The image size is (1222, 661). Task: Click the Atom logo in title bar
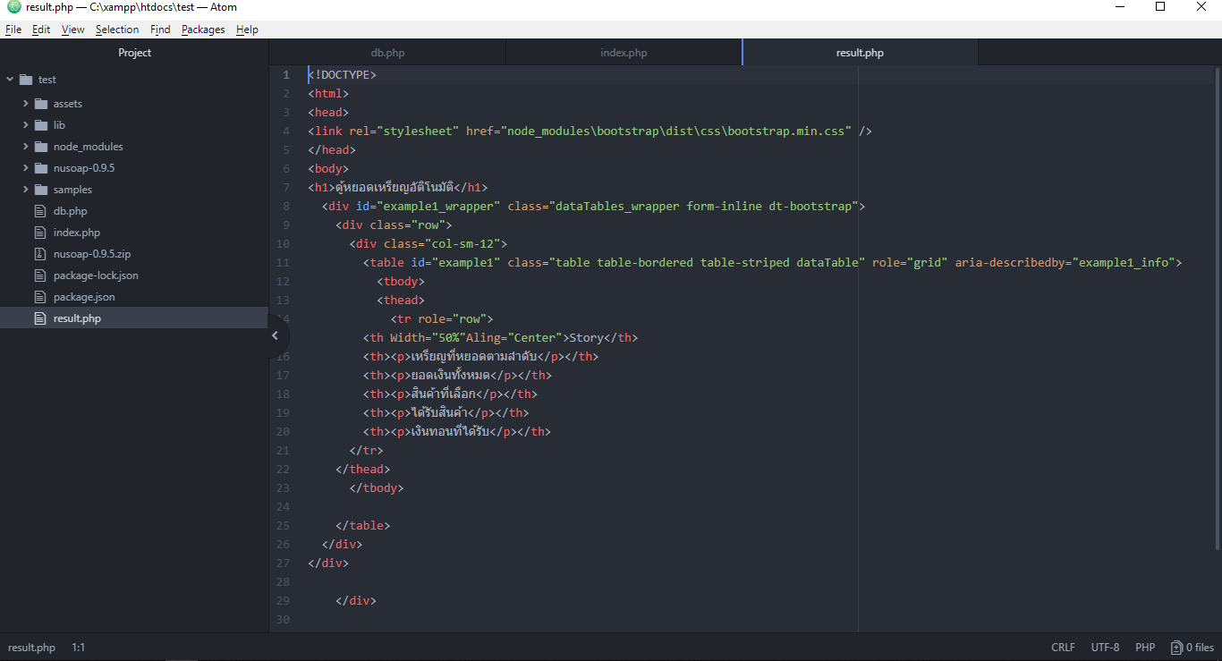(13, 7)
